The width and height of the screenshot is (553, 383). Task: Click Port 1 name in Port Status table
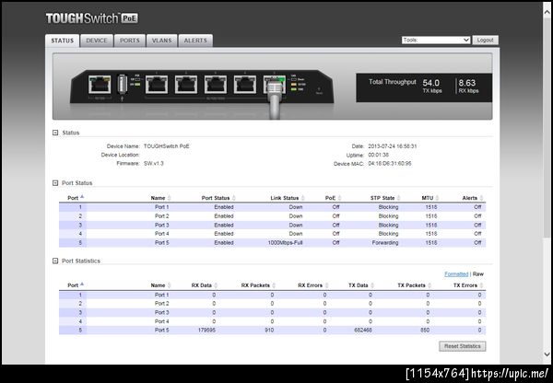[x=162, y=207]
